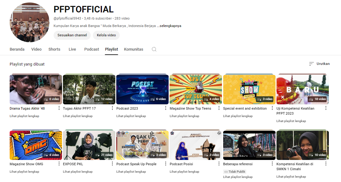The height and width of the screenshot is (182, 341).
Task: Click Lihat playlist lengkap under Podcast Speak Up People
Action: [x=131, y=172]
